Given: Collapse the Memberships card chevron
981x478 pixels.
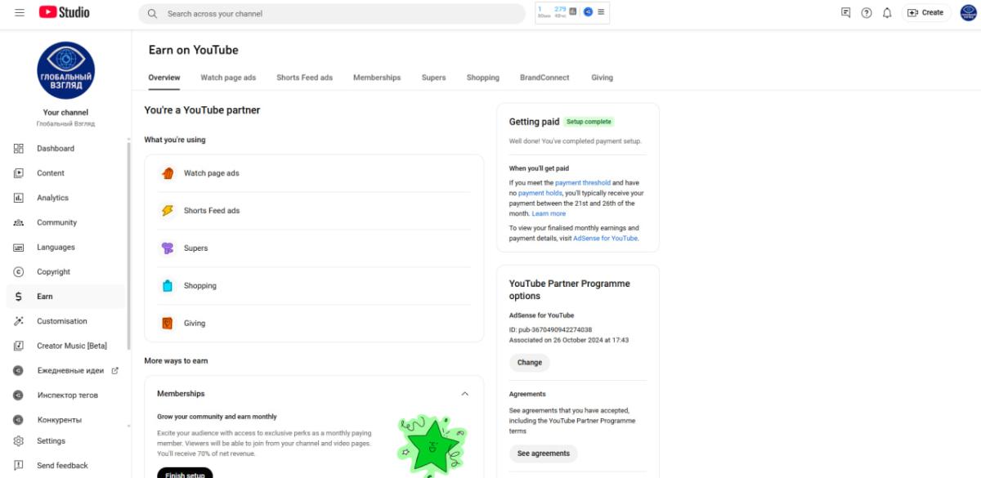Looking at the screenshot, I should (465, 394).
